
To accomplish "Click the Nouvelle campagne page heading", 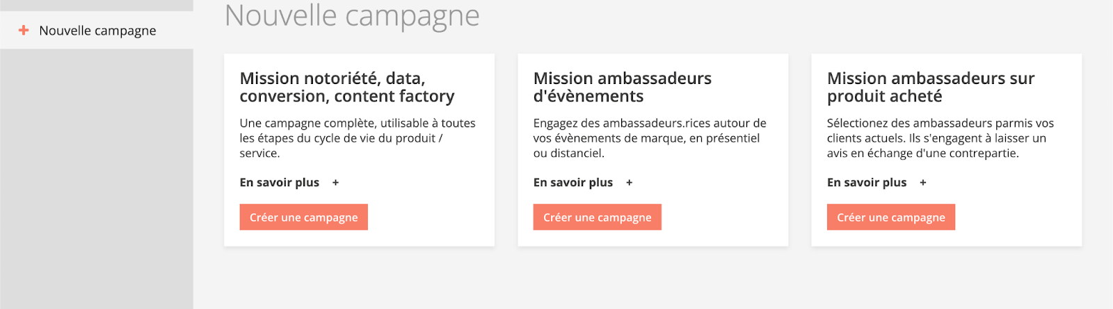I will (x=352, y=16).
